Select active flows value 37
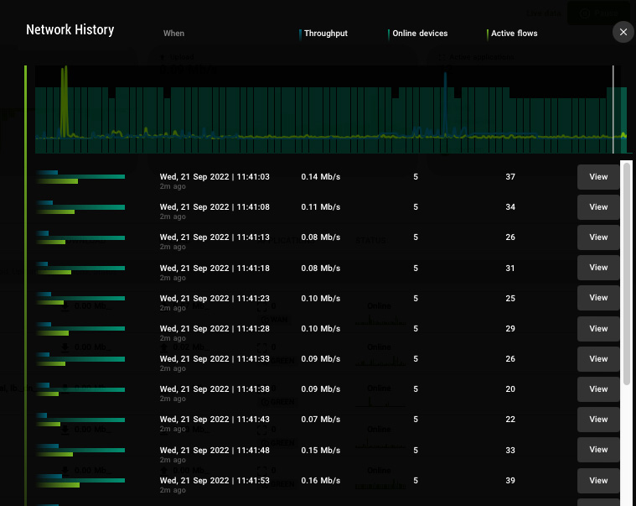636x506 pixels. [x=509, y=177]
